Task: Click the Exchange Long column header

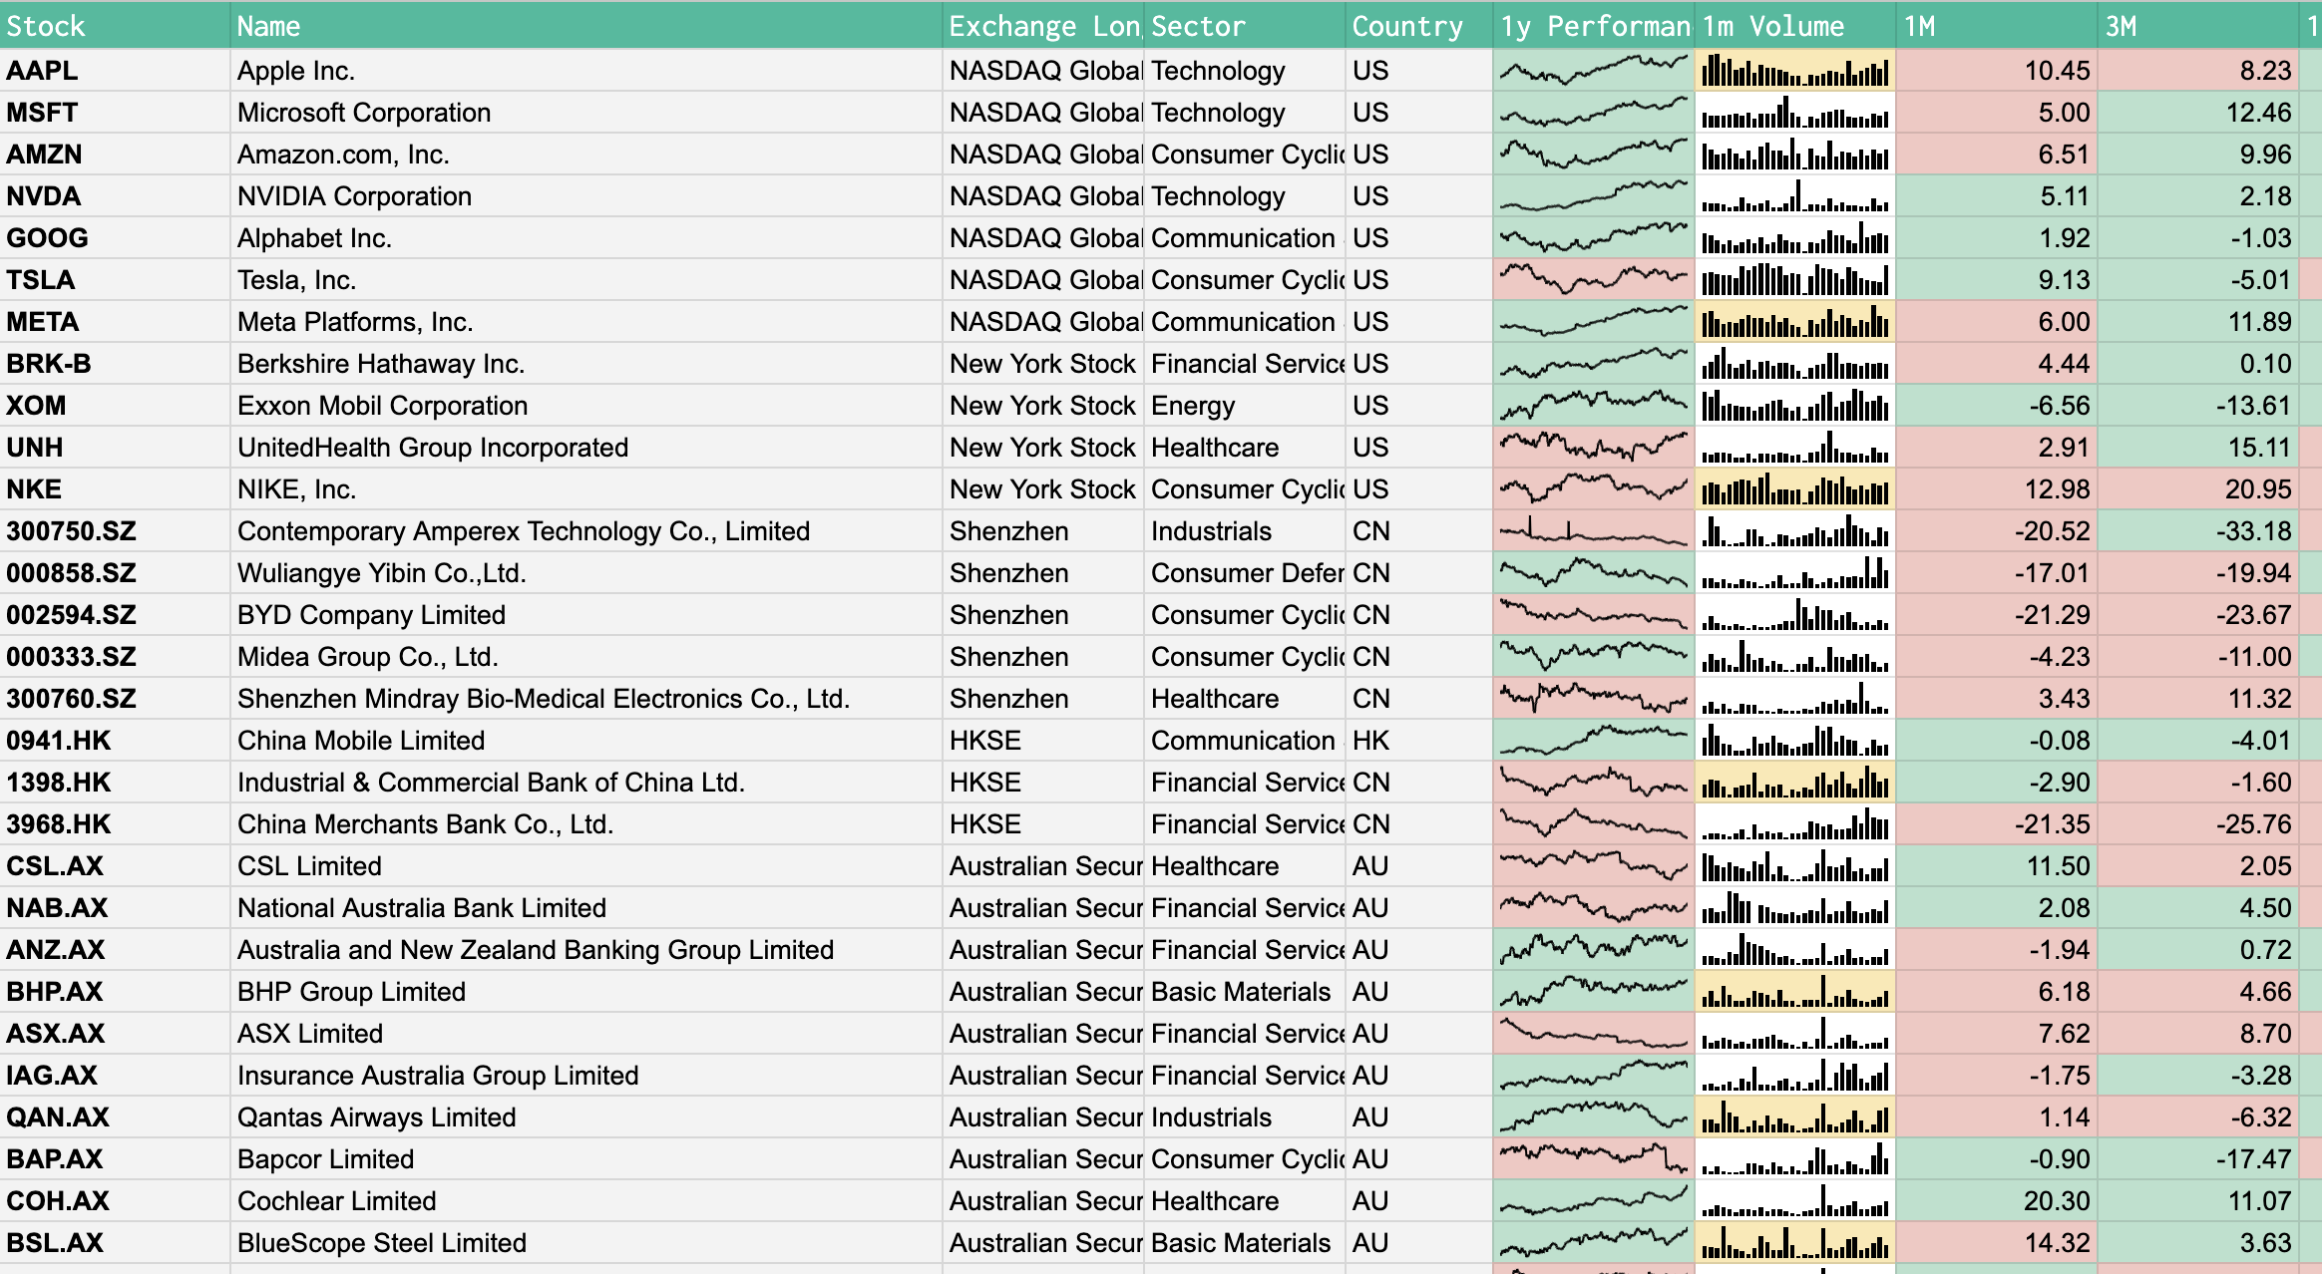Action: tap(1043, 26)
